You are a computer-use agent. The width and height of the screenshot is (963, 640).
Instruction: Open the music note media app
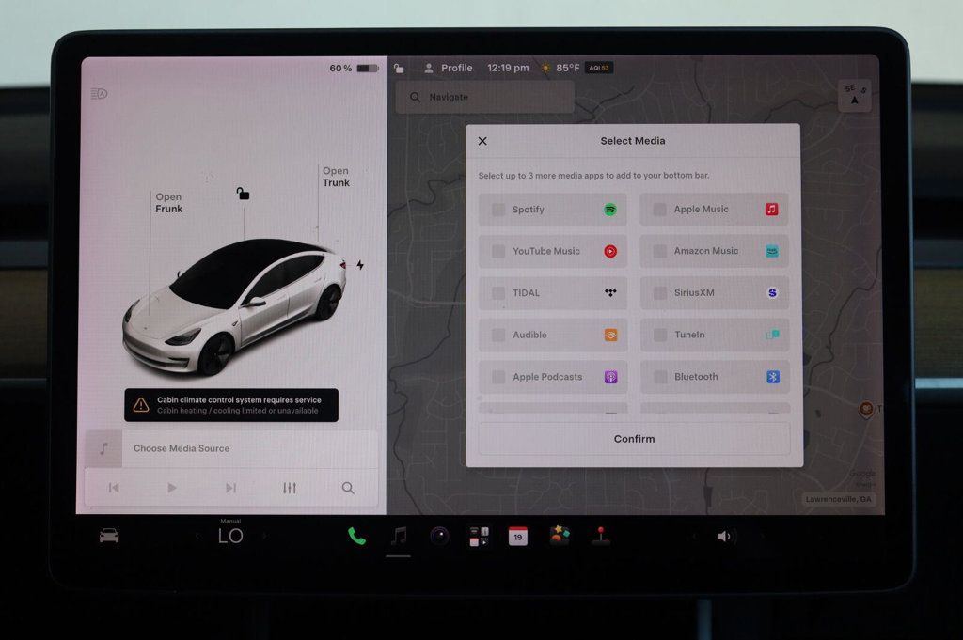pyautogui.click(x=399, y=536)
